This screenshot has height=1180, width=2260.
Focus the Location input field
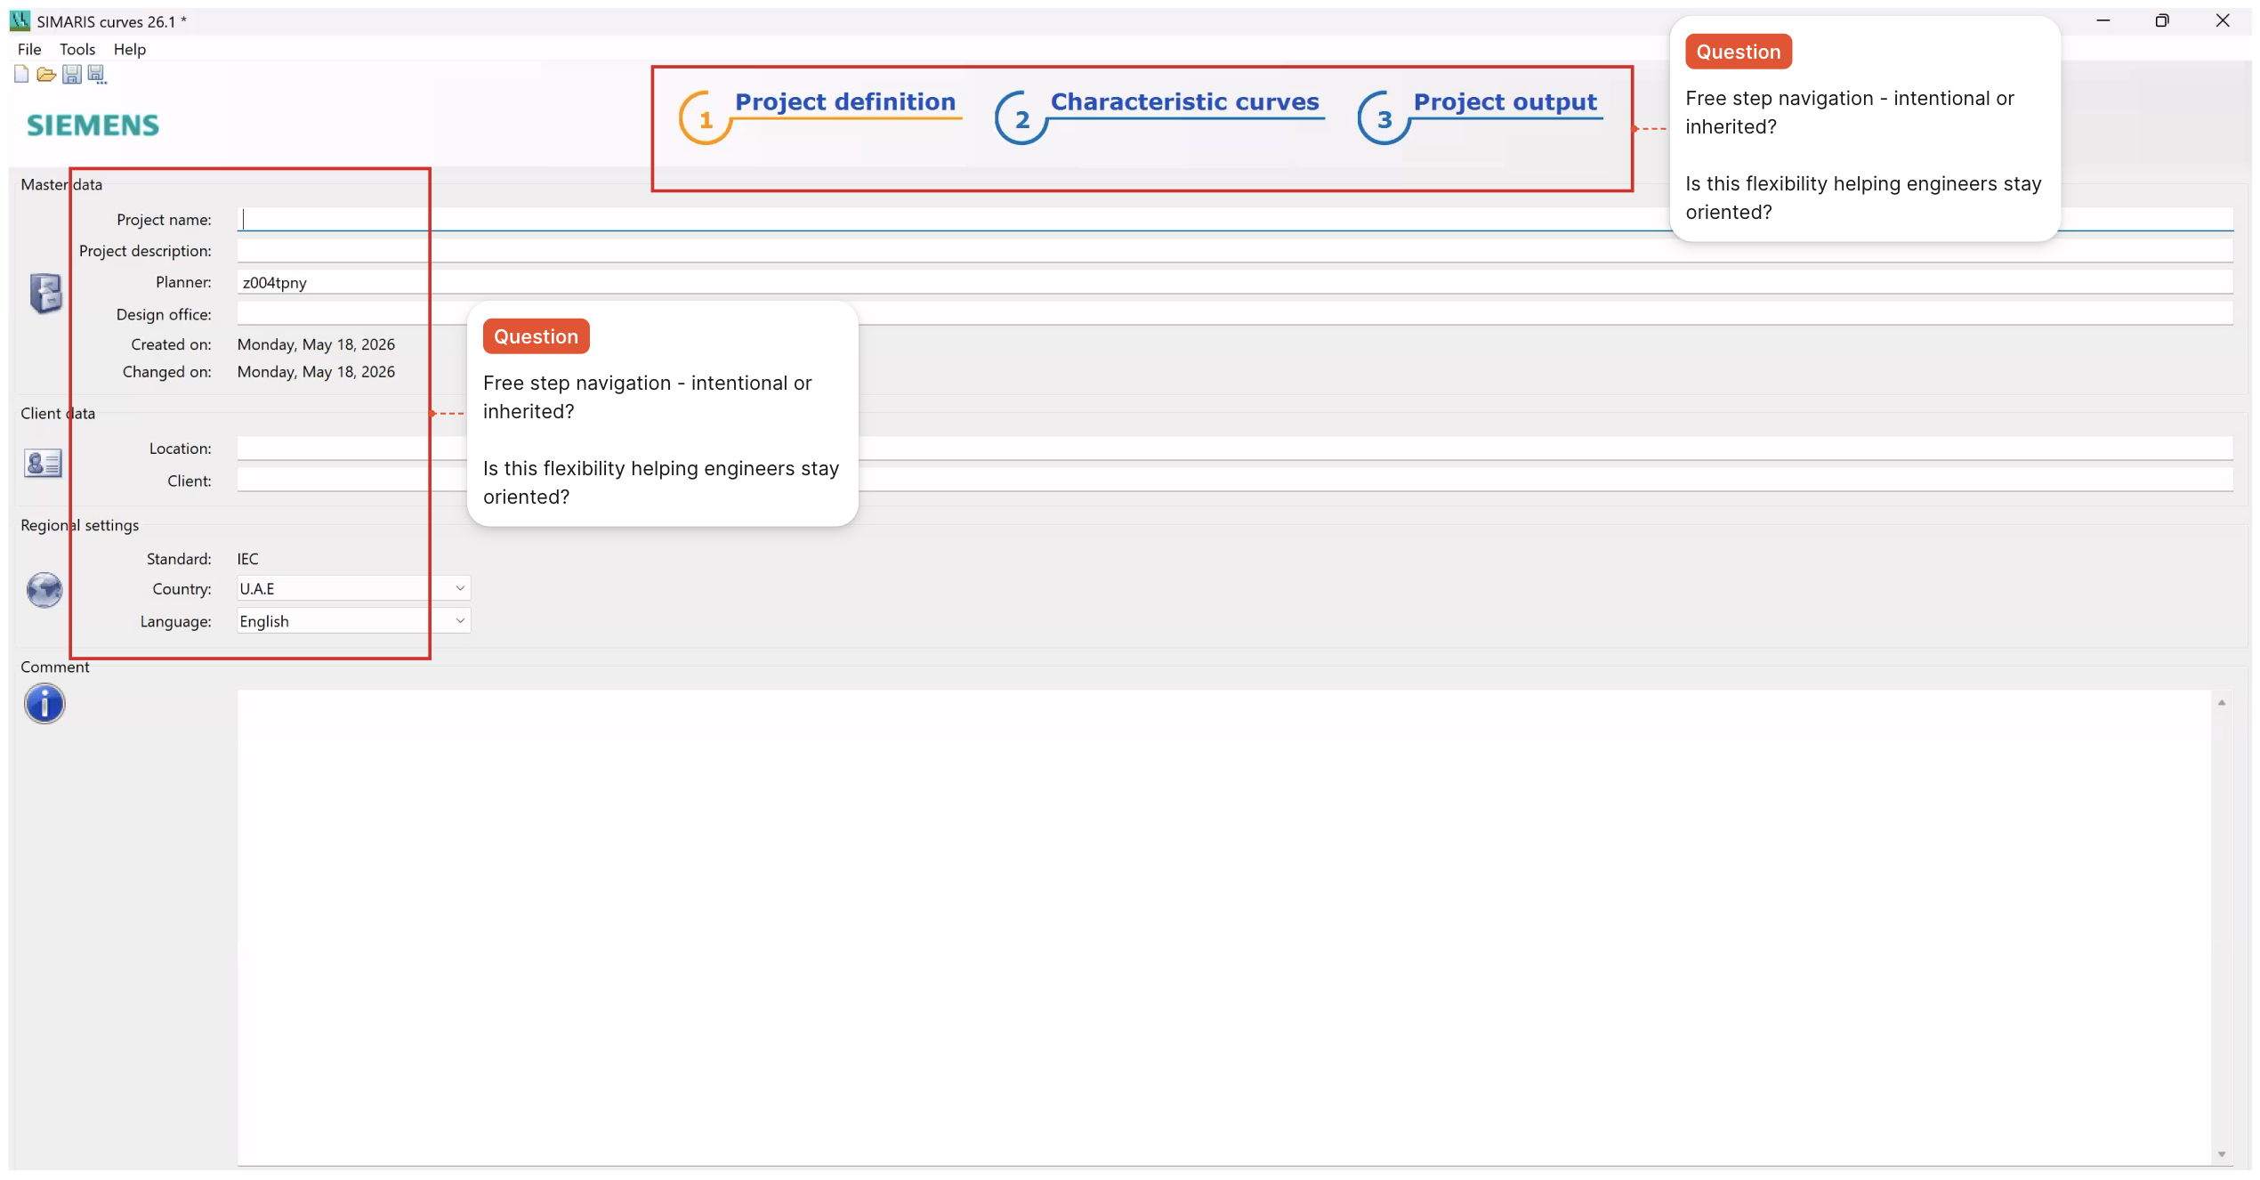tap(1235, 449)
